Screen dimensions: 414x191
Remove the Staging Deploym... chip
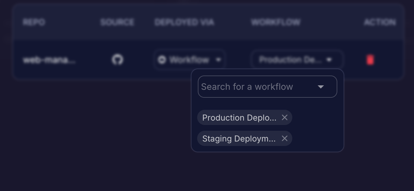coord(285,139)
